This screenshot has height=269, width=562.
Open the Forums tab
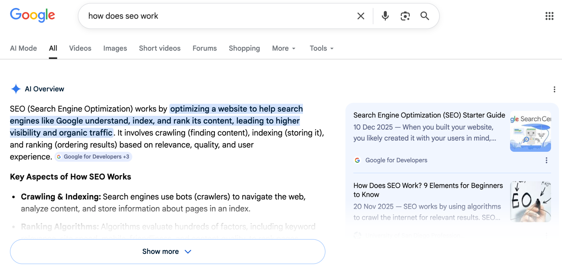pos(205,48)
